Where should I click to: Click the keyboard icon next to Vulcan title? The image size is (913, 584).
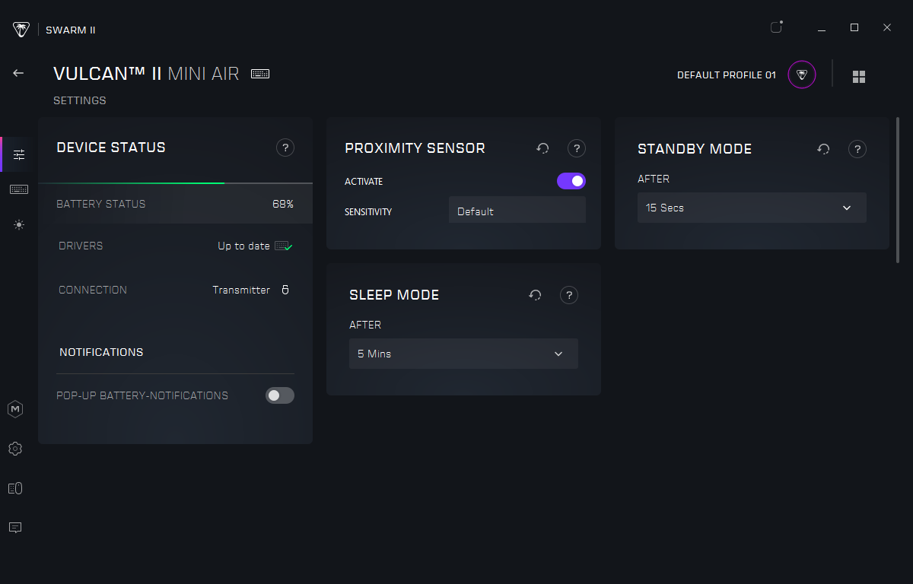coord(260,74)
